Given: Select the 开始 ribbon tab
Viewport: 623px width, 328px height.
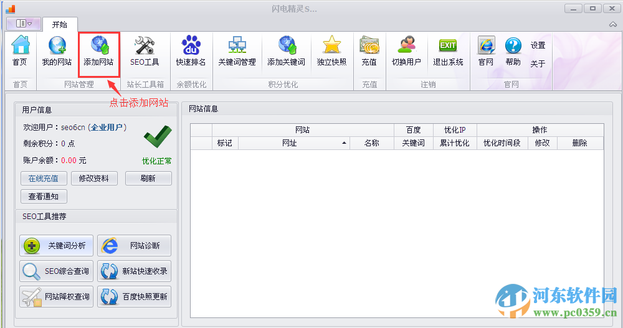Looking at the screenshot, I should click(60, 25).
